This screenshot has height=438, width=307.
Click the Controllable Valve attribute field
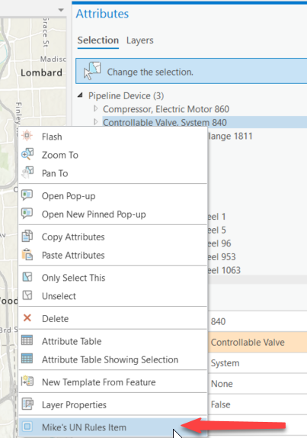[257, 342]
